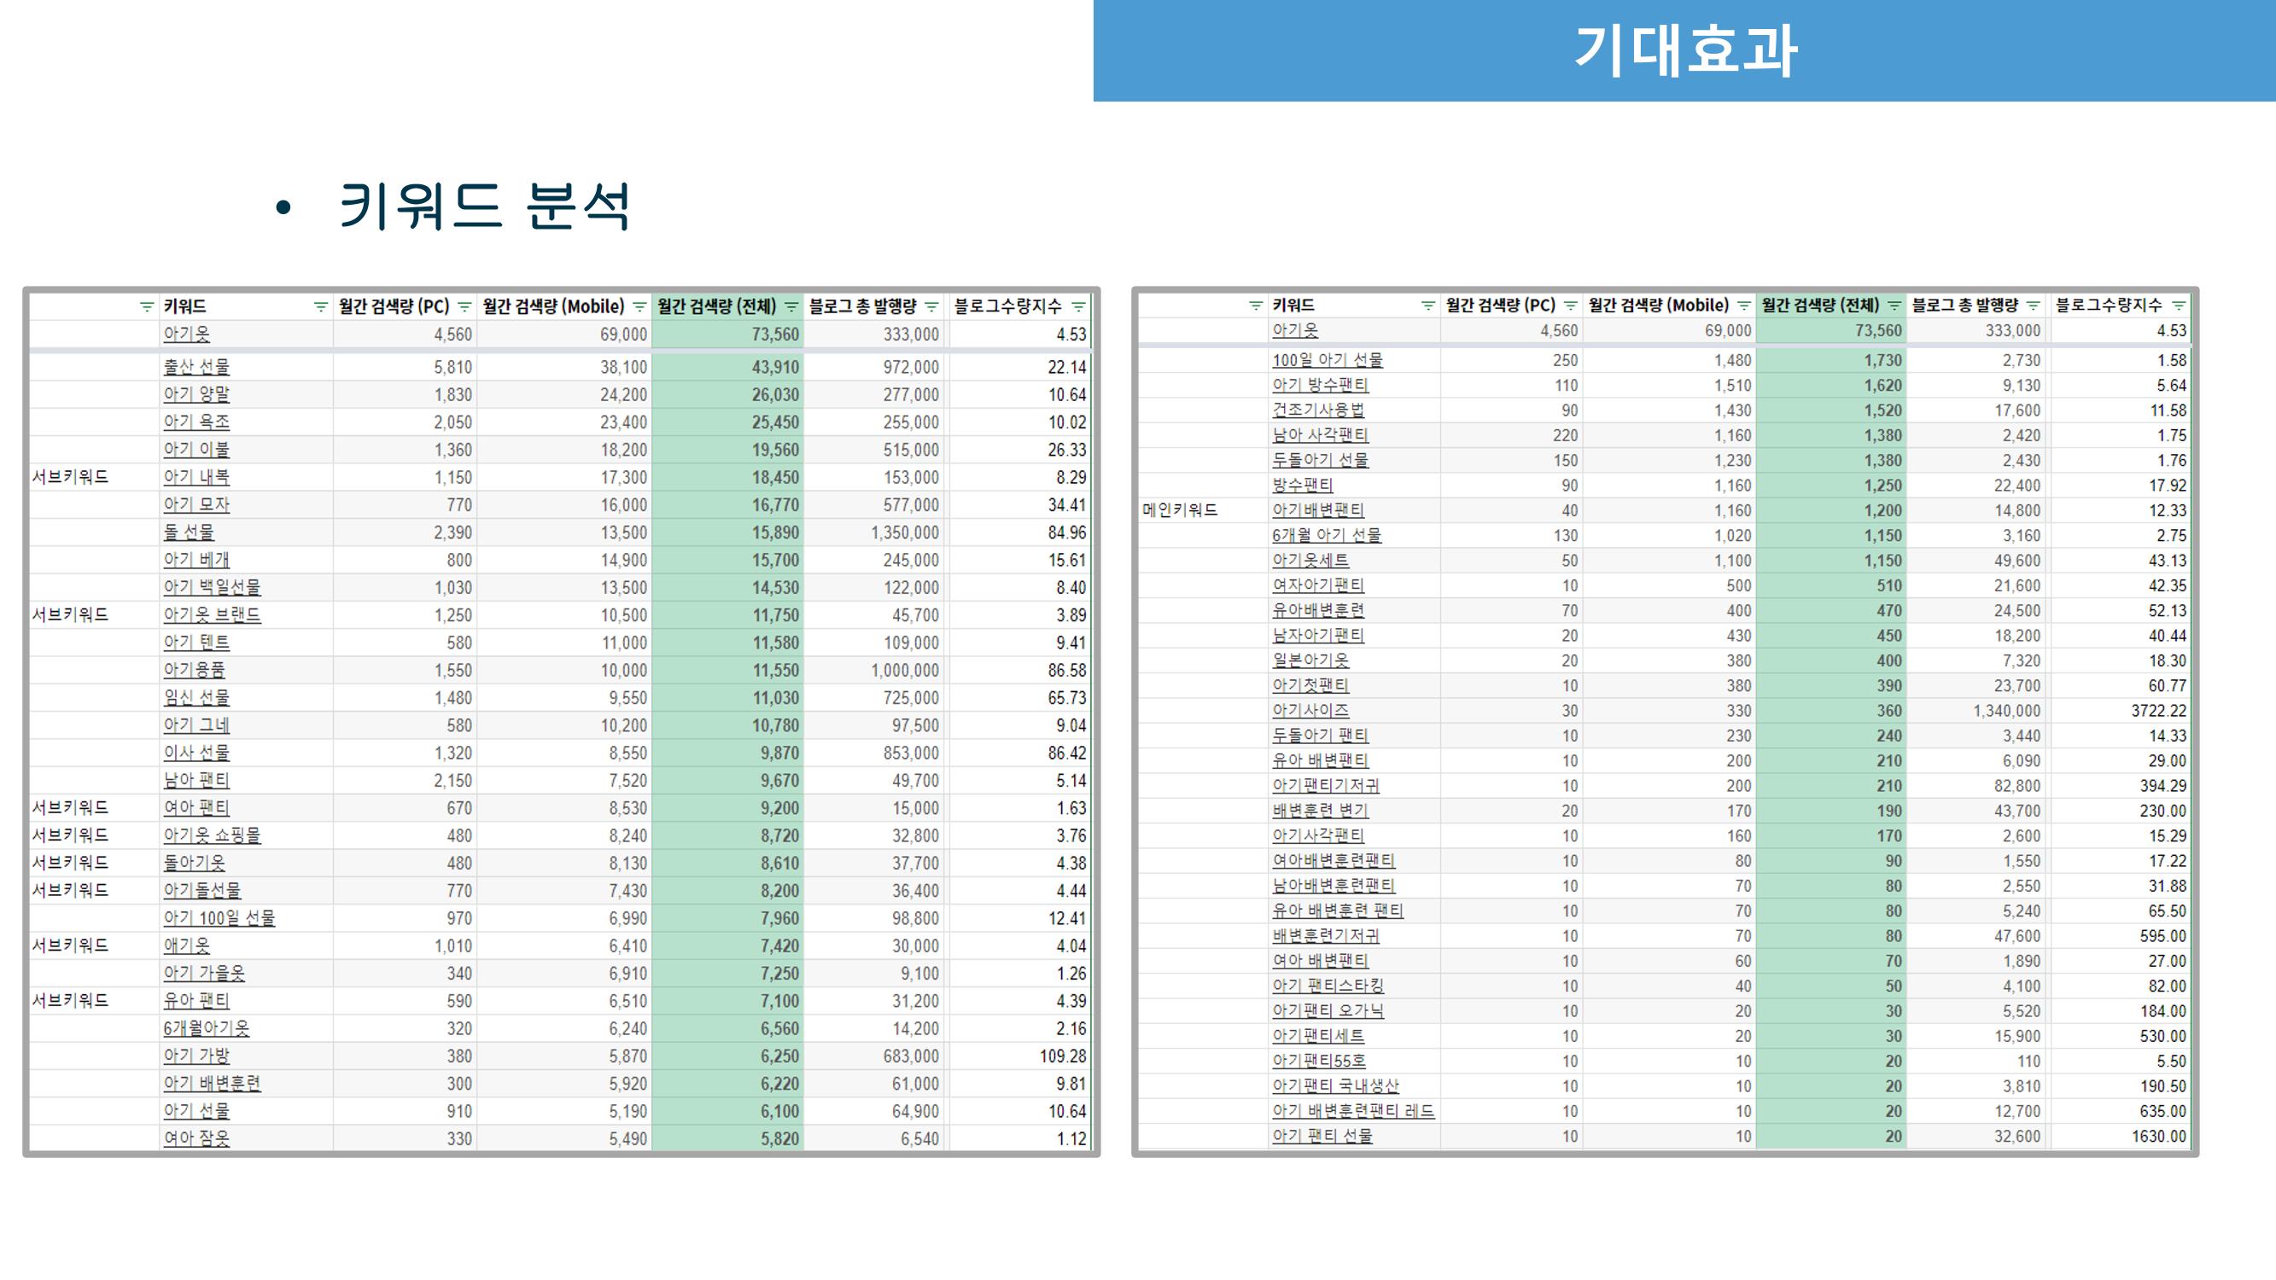The height and width of the screenshot is (1280, 2276).
Task: Open first unlabeled column filter in right table
Action: [1256, 305]
